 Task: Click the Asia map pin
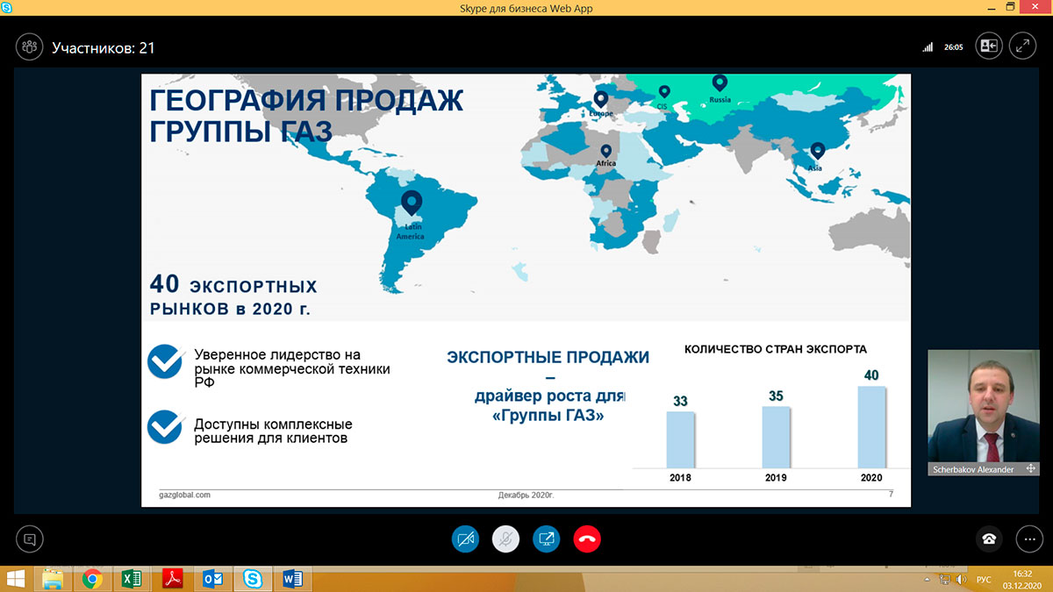[818, 151]
